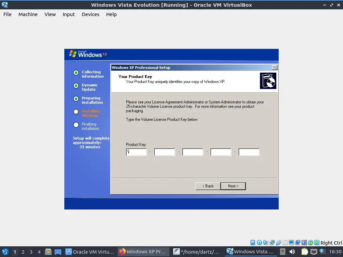Open the USB devices status icon
This screenshot has height=257, width=343.
(x=278, y=242)
